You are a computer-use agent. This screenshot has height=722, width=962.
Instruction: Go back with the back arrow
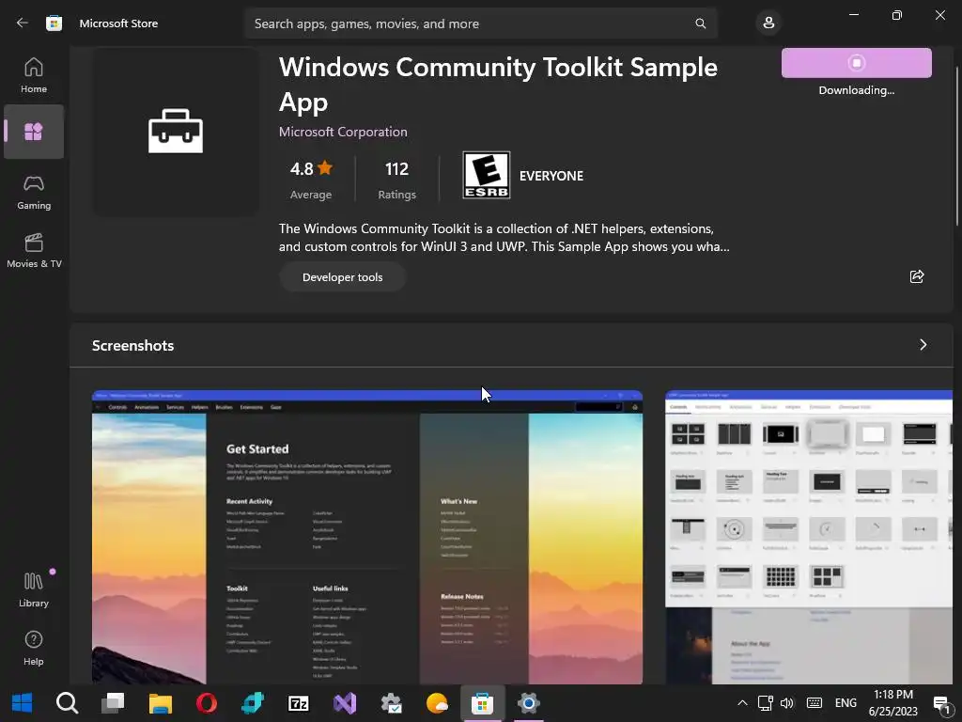pyautogui.click(x=23, y=24)
